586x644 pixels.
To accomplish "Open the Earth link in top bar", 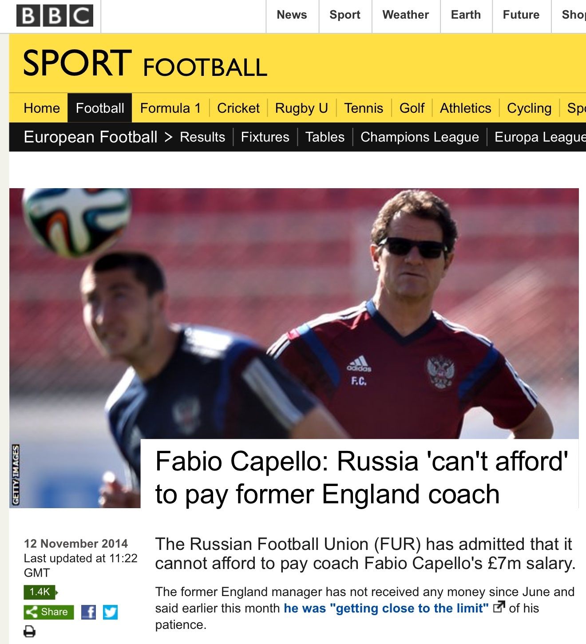I will click(x=466, y=15).
